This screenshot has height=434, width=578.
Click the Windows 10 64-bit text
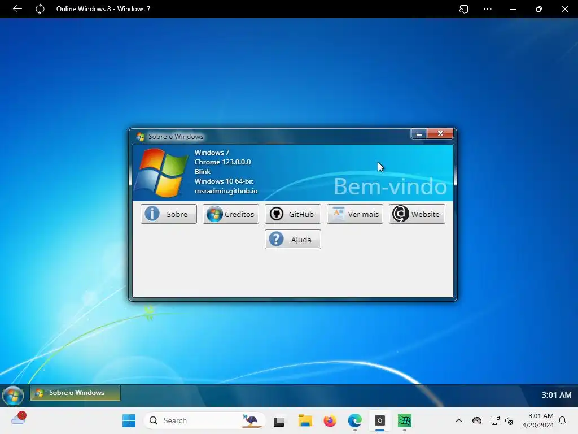[224, 181]
